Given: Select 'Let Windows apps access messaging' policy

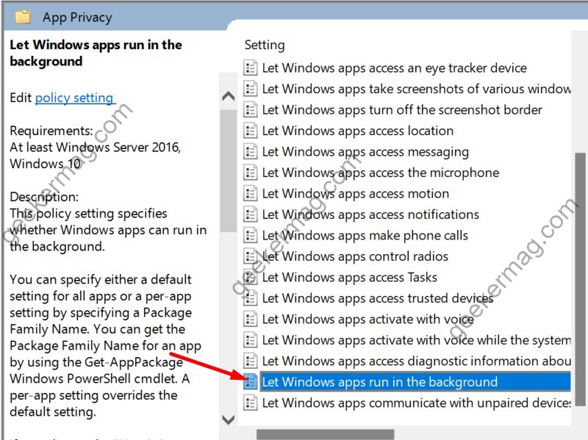Looking at the screenshot, I should [365, 152].
